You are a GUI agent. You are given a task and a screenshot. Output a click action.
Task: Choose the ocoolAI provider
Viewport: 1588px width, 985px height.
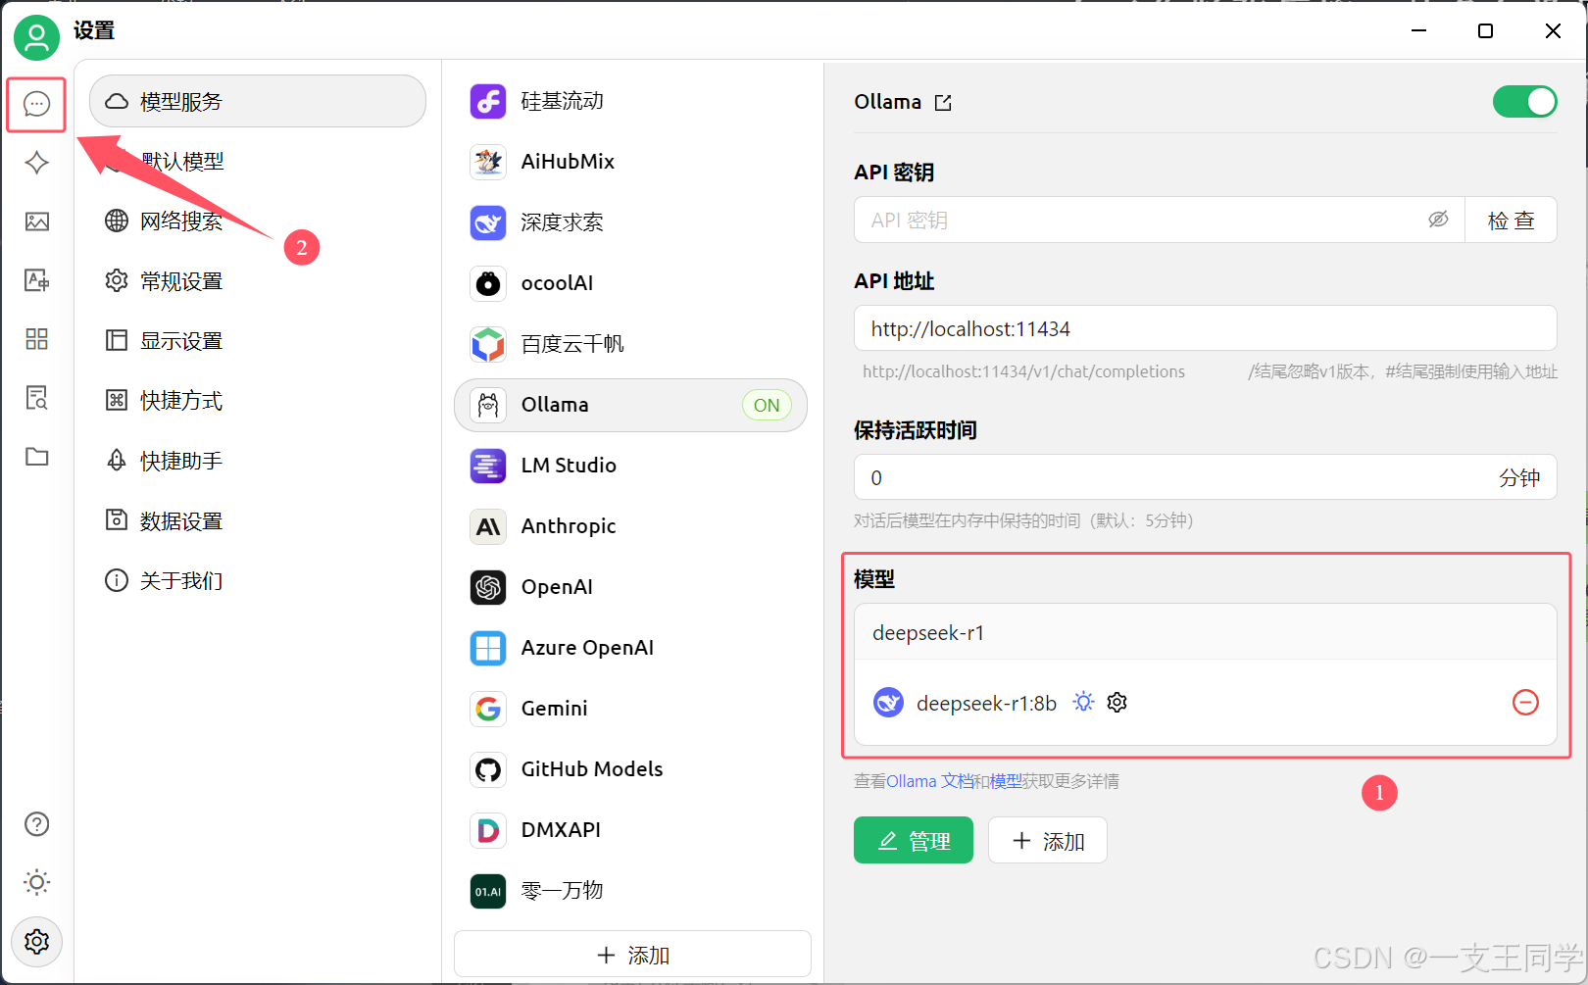click(630, 283)
